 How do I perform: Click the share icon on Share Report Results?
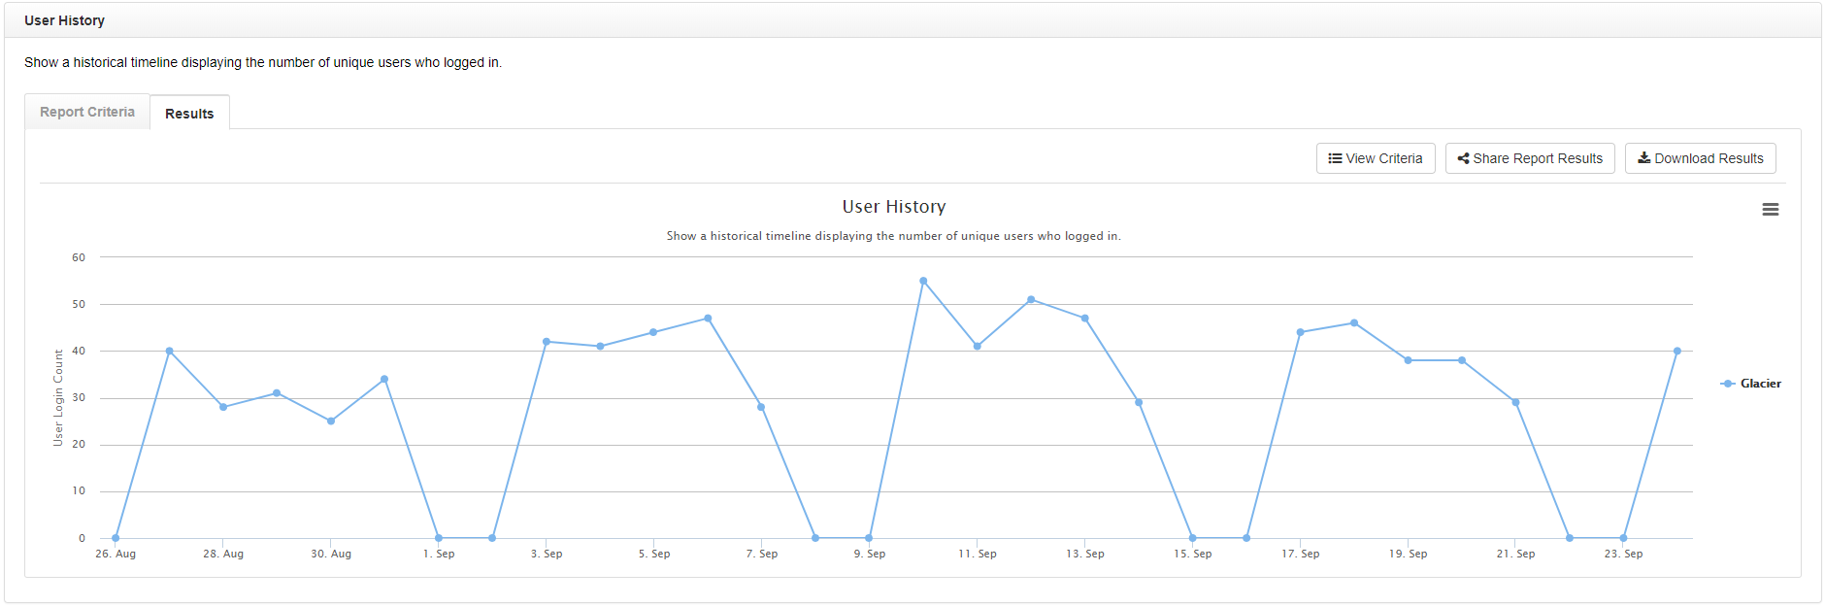point(1463,158)
